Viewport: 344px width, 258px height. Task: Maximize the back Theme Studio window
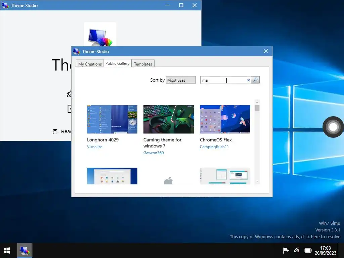(181, 5)
